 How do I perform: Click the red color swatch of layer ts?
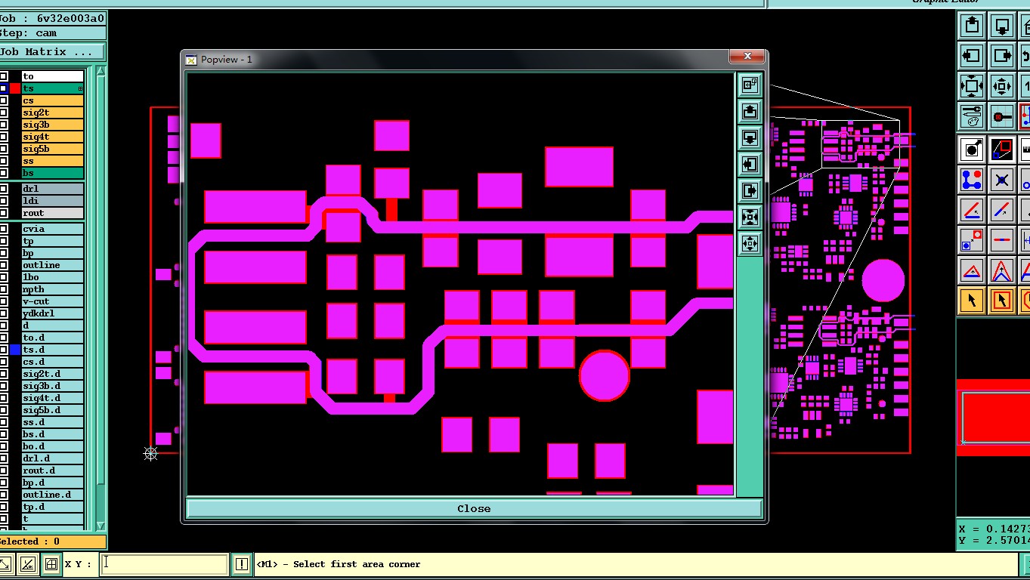click(15, 88)
